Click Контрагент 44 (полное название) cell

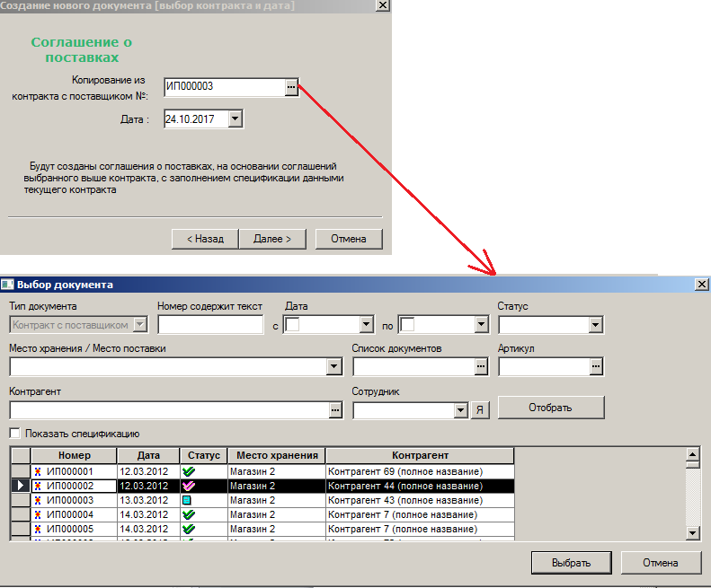click(x=420, y=486)
